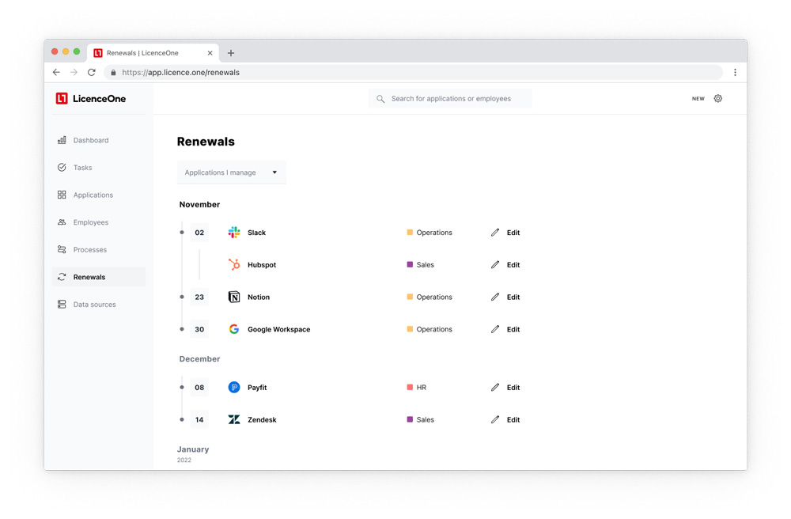The width and height of the screenshot is (791, 519).
Task: Click pencil icon in Google Workspace row
Action: 495,329
